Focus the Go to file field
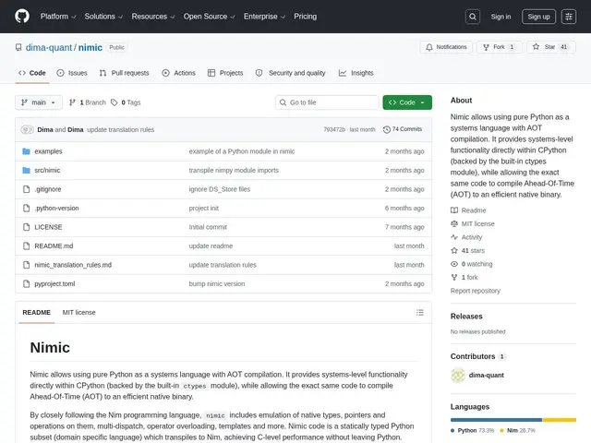The height and width of the screenshot is (443, 591). point(327,102)
